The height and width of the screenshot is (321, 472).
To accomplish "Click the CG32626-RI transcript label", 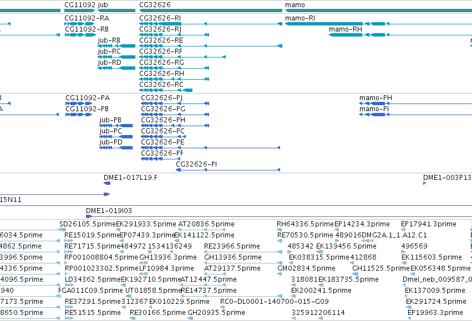I will [x=160, y=18].
